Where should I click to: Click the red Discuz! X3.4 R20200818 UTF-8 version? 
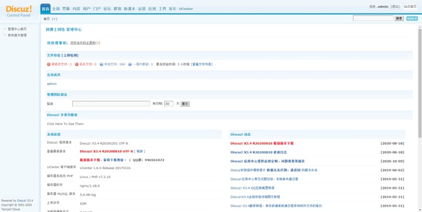click(x=106, y=151)
